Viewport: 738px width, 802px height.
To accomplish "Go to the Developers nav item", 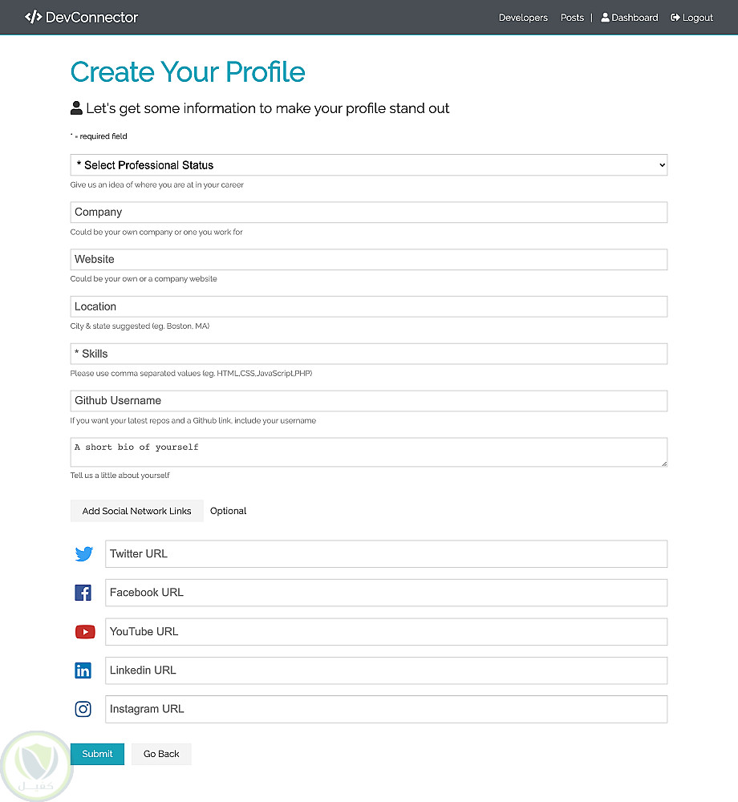I will (x=523, y=18).
